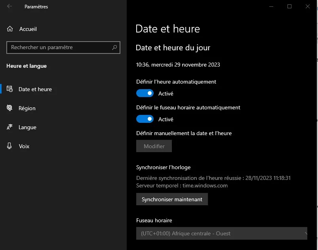
Task: Click the back arrow in Paramètres
Action: pyautogui.click(x=9, y=6)
